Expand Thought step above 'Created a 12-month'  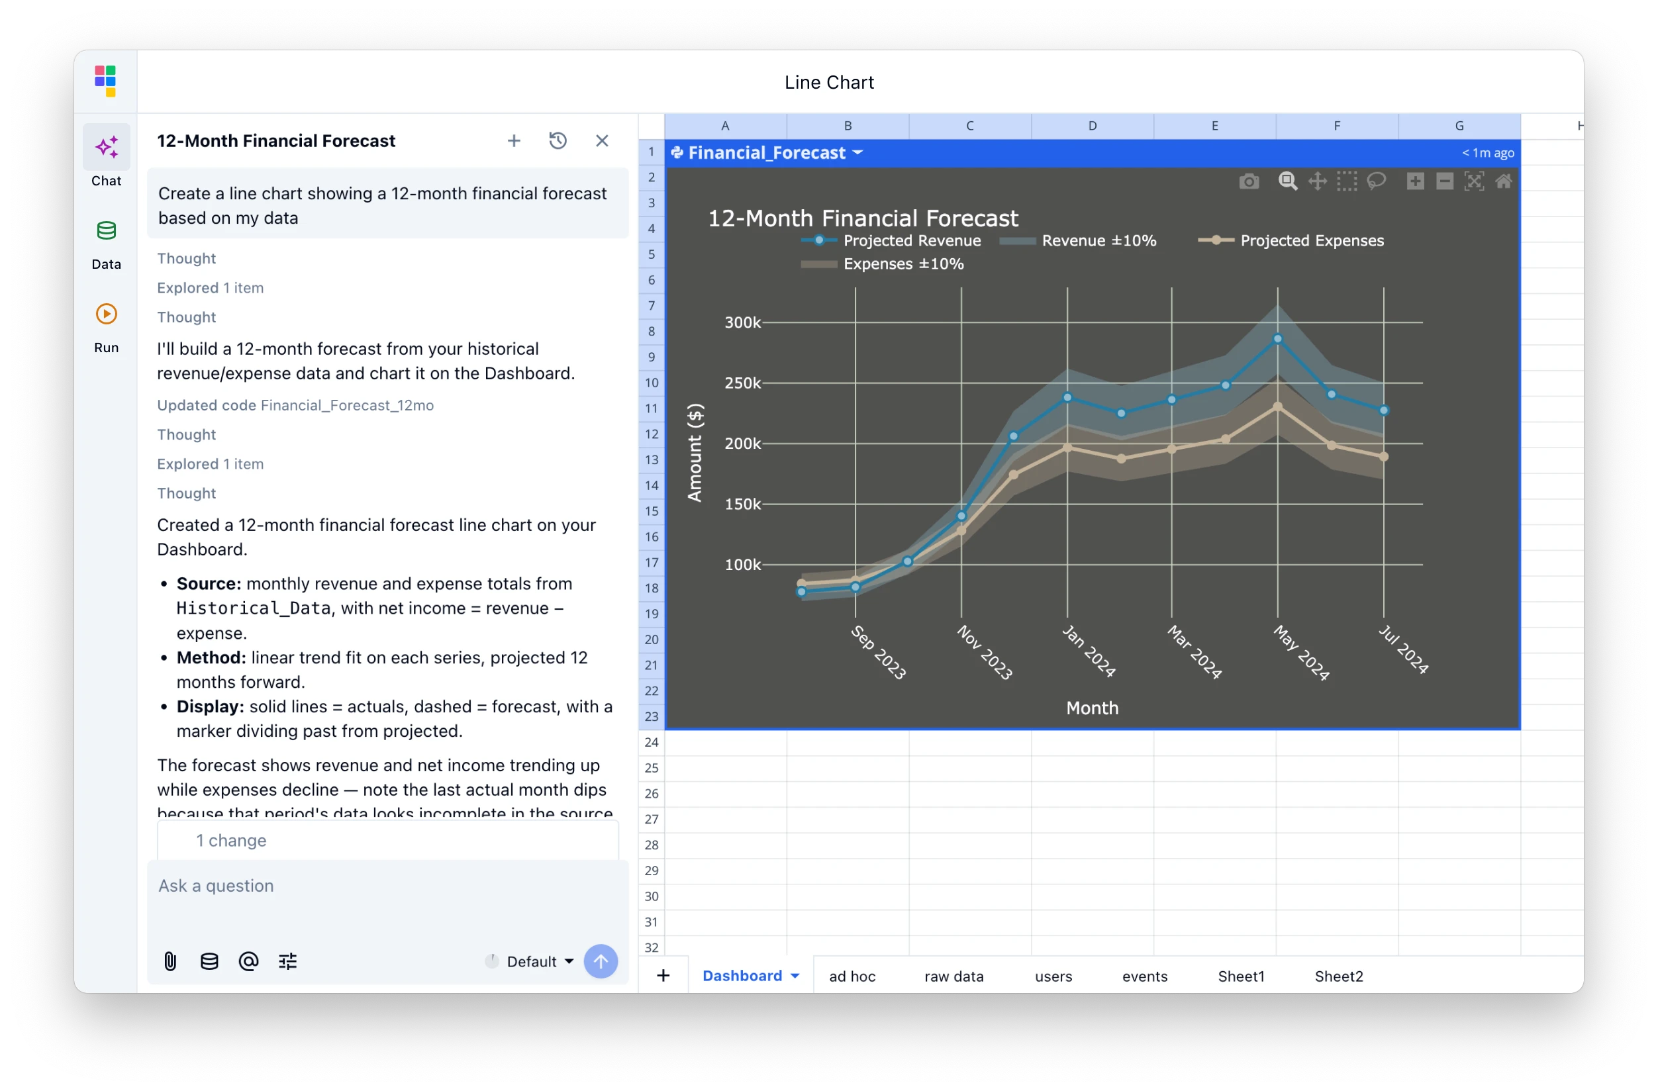(186, 493)
